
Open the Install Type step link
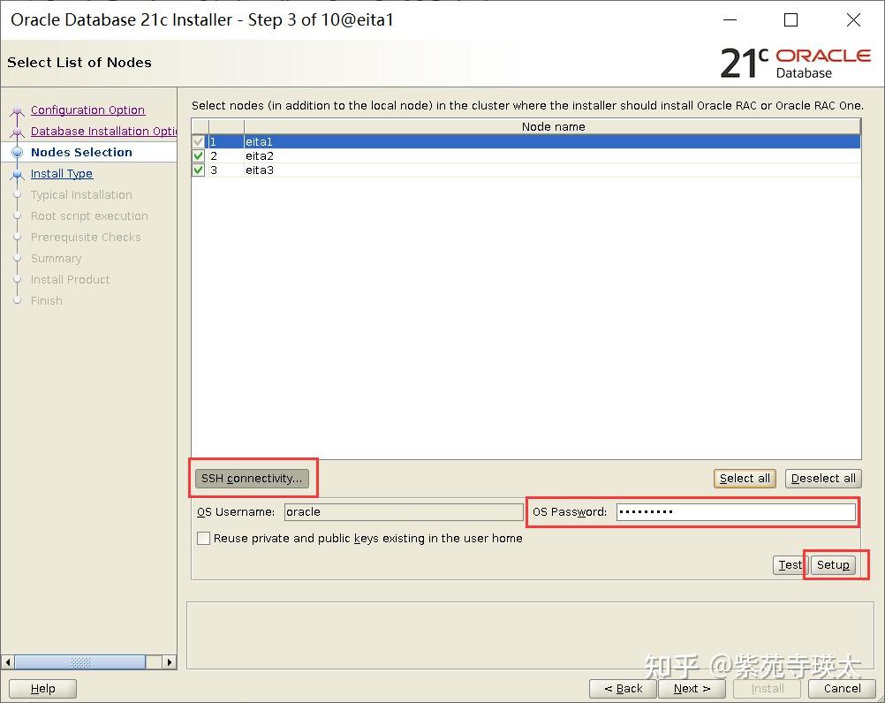pyautogui.click(x=62, y=174)
